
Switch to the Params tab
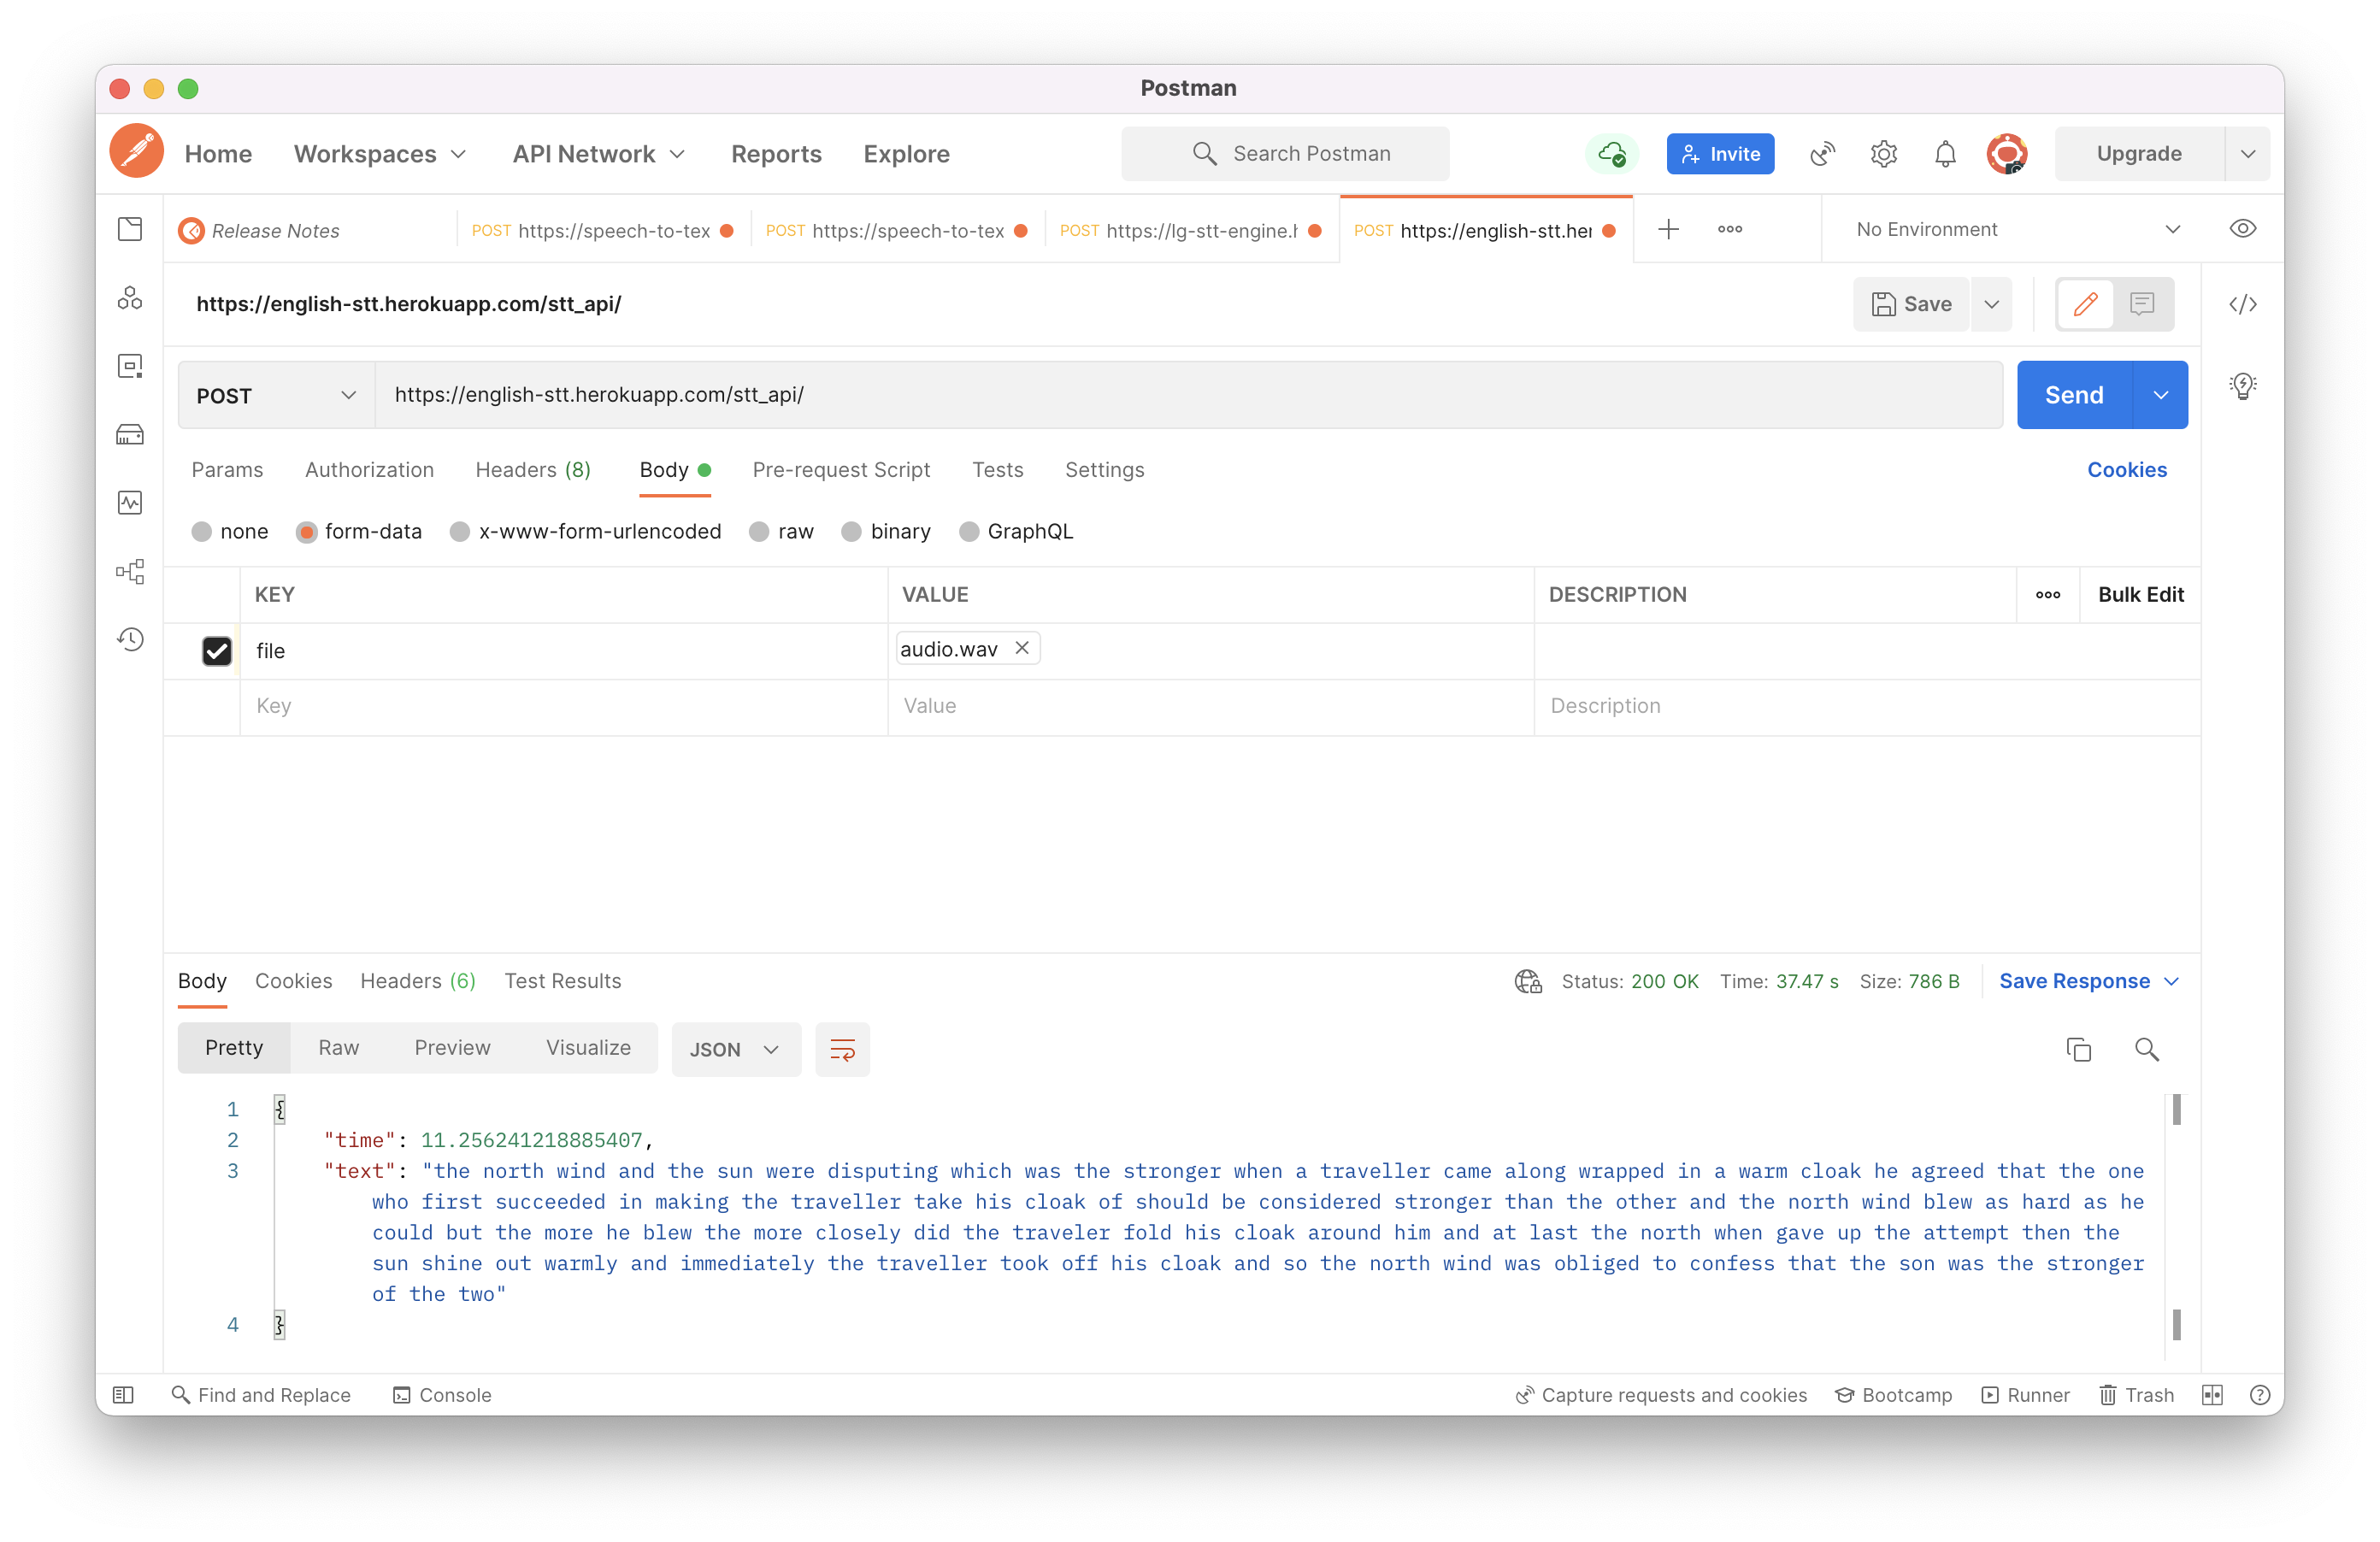(x=228, y=470)
